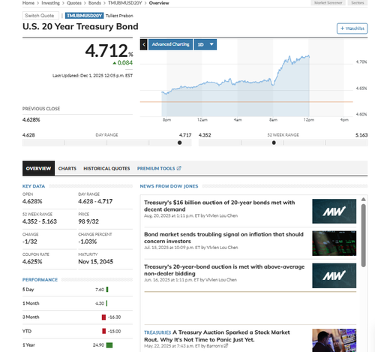Click the TMUBMUSD20Y ticker badge
375x352 pixels.
[84, 16]
